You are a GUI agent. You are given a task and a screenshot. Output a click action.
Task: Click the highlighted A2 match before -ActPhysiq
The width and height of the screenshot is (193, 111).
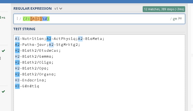(49, 39)
